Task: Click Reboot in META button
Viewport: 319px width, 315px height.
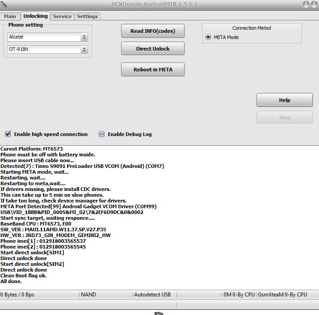Action: click(x=153, y=70)
